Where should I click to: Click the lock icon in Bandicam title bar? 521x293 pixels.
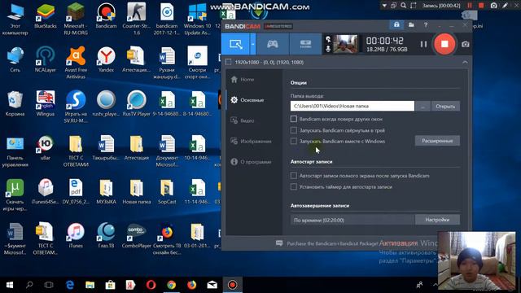(396, 25)
